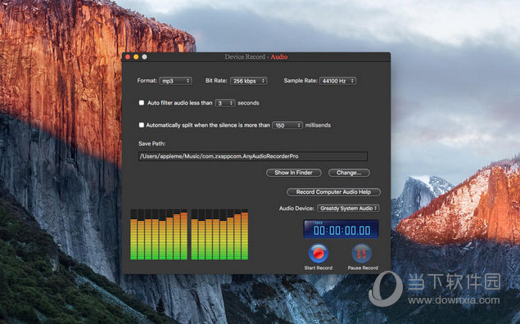
Task: Open the Sample Rate 44100 Hz dropdown
Action: pyautogui.click(x=337, y=81)
